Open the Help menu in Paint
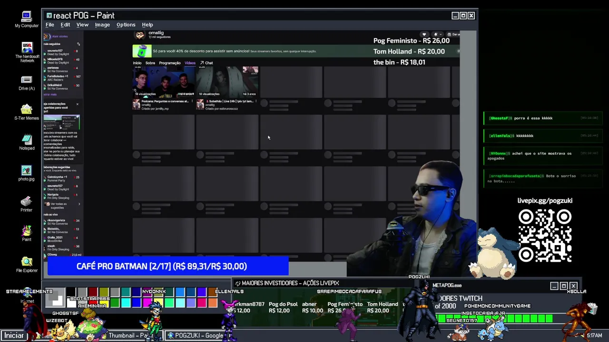 click(147, 25)
